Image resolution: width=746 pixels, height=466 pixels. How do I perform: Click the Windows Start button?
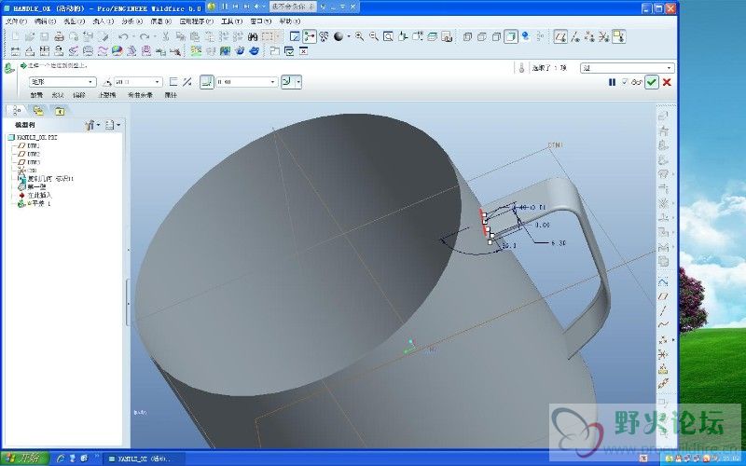pos(24,458)
